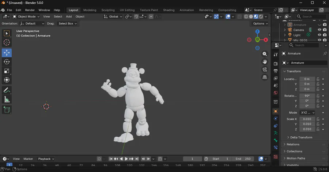Select the Select Box tool icon
This screenshot has height=172, width=329.
(x=7, y=34)
